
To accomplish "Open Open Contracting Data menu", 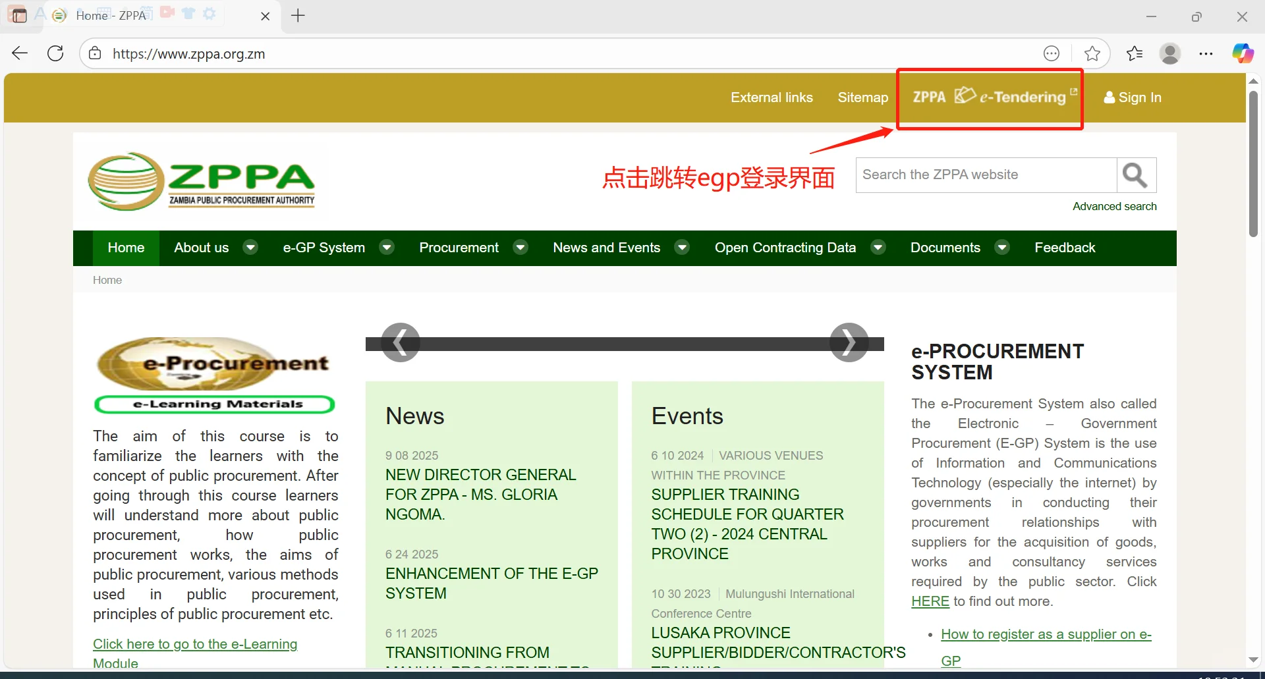I will 785,248.
